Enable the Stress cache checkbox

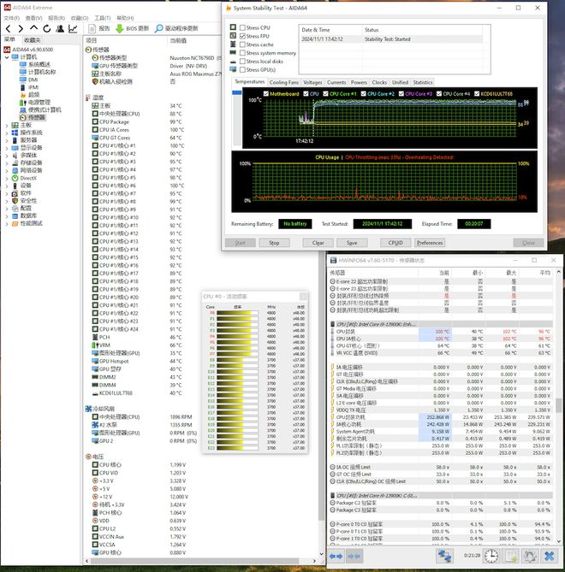pyautogui.click(x=242, y=44)
